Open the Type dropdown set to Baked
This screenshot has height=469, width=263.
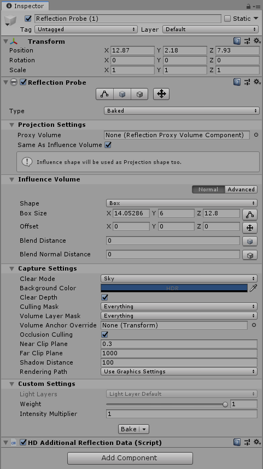coord(182,110)
